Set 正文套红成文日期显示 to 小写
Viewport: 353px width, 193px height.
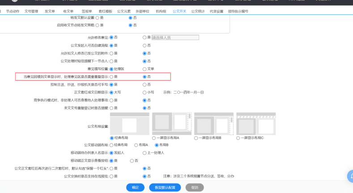(x=145, y=92)
